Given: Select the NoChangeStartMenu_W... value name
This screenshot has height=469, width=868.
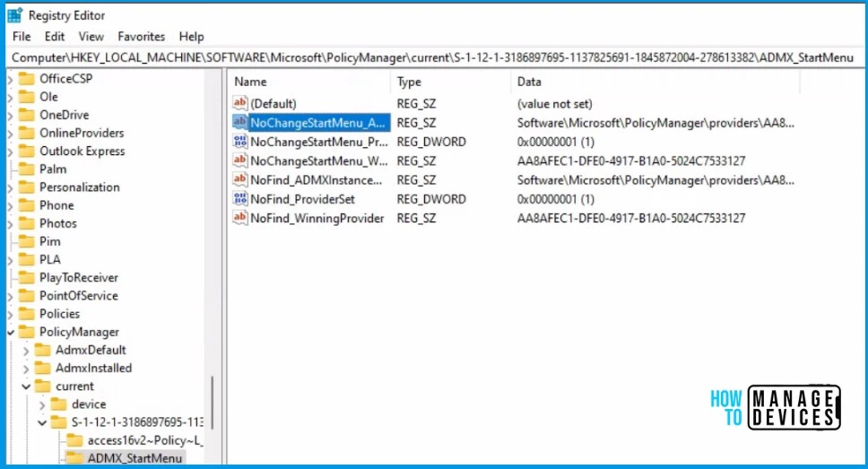Looking at the screenshot, I should (319, 161).
